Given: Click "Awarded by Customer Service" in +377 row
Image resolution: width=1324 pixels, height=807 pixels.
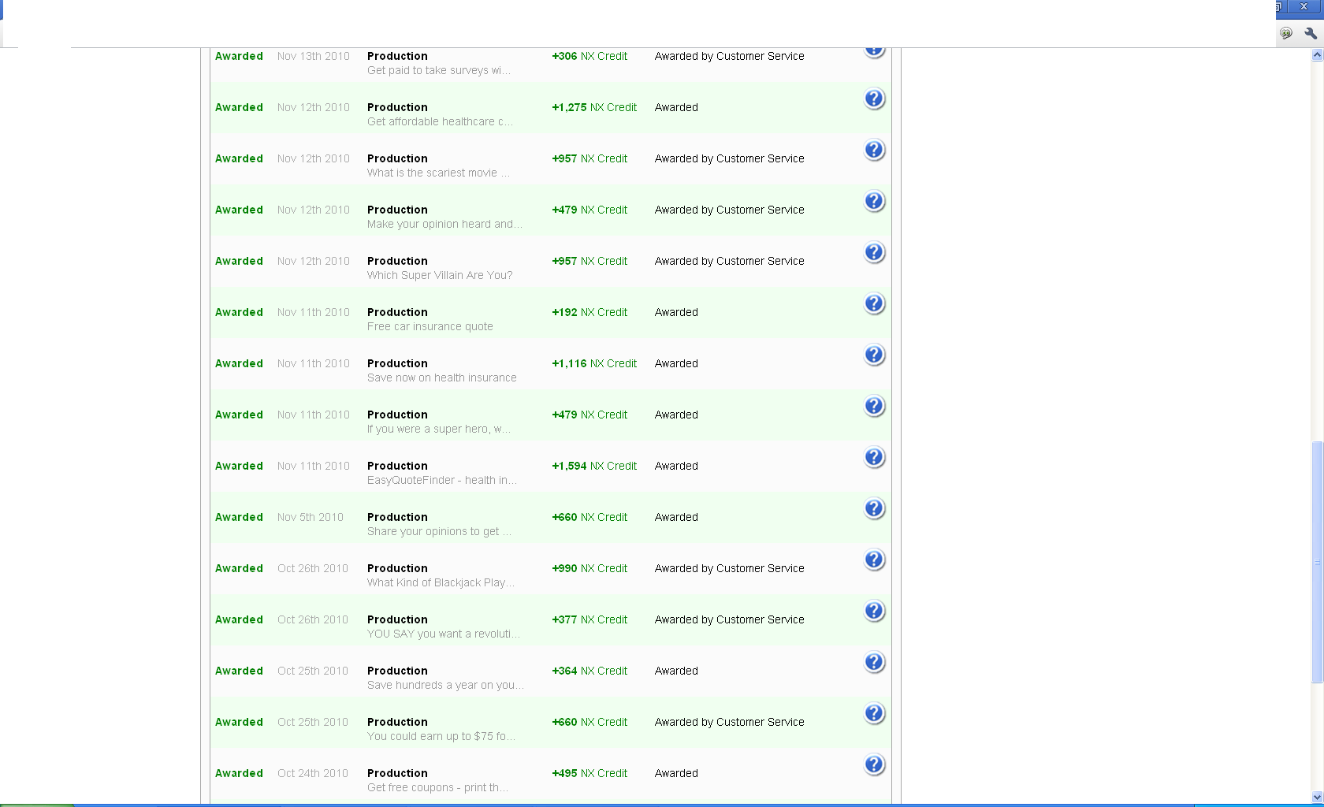Looking at the screenshot, I should [x=729, y=619].
